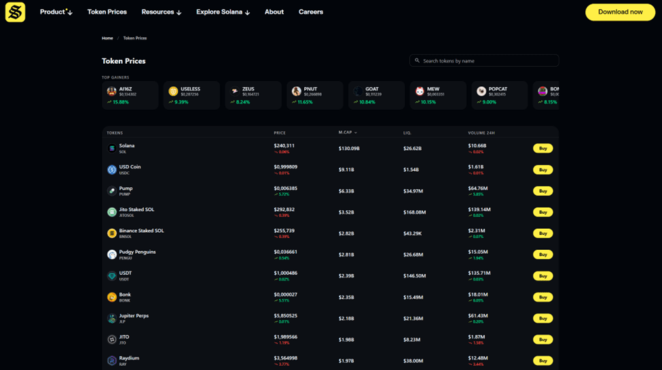Viewport: 662px width, 370px height.
Task: Click the Pump token icon
Action: 112,191
